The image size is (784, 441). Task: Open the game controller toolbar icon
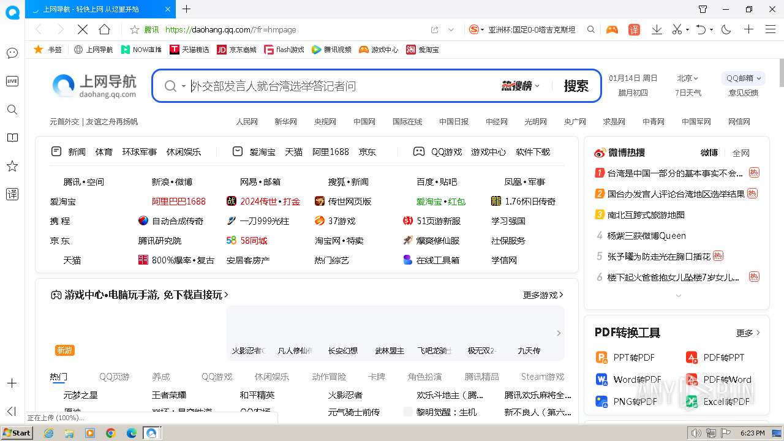(612, 29)
